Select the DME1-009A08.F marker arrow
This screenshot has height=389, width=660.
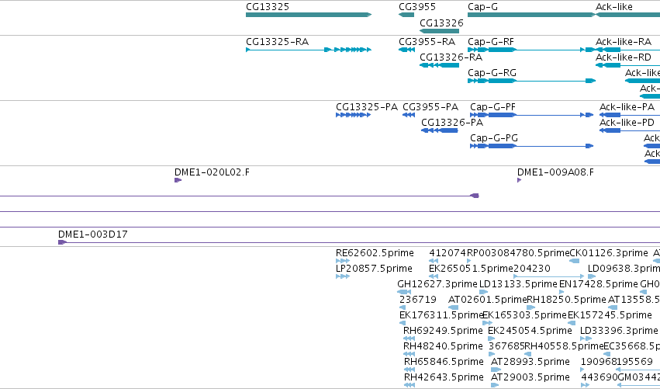pyautogui.click(x=520, y=180)
